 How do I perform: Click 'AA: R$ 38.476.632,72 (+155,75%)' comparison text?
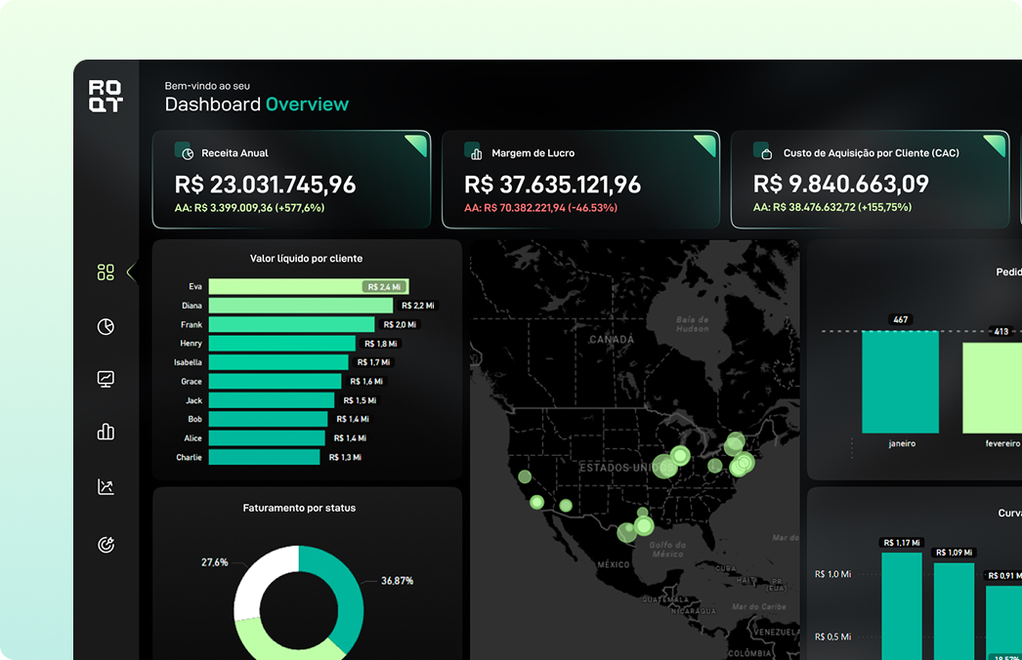(832, 207)
